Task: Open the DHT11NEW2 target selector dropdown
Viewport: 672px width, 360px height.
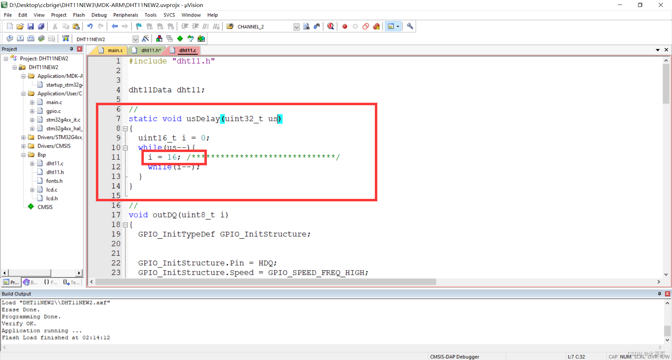Action: tap(135, 39)
